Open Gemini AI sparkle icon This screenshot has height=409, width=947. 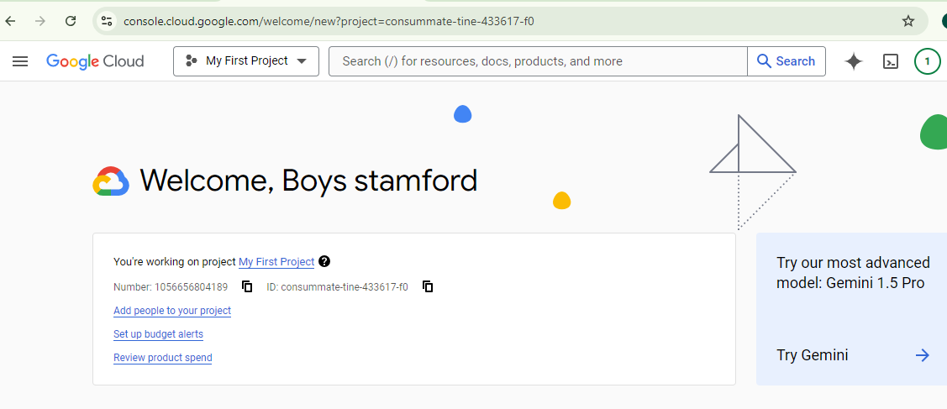(x=854, y=61)
